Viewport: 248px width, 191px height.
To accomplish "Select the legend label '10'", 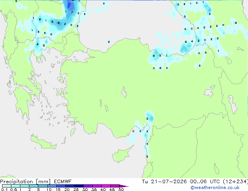I will tap(49, 189).
